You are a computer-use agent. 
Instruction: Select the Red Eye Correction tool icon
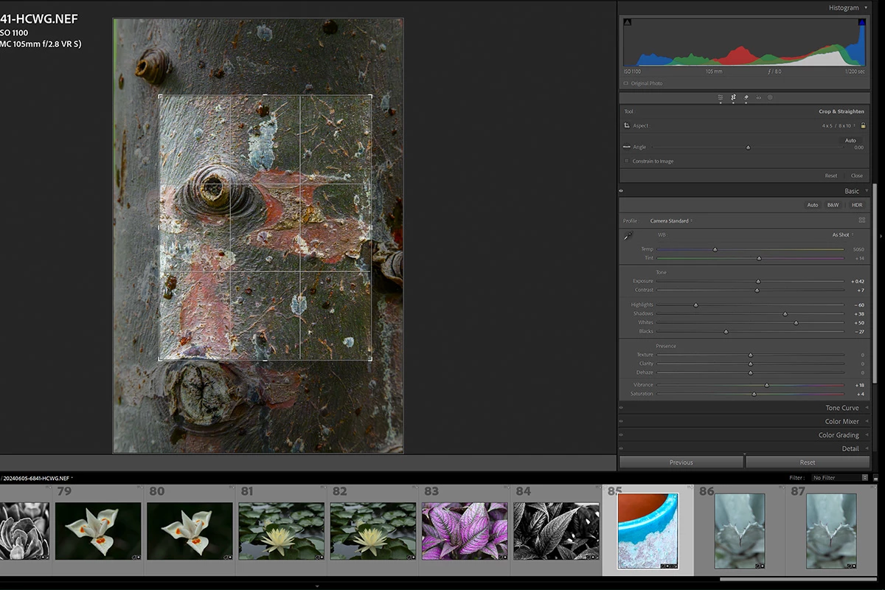click(758, 97)
